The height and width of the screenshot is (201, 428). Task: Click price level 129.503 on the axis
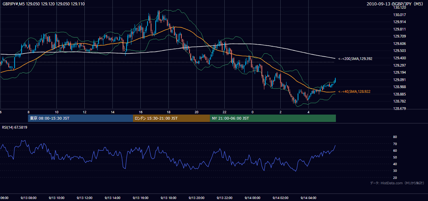(399, 51)
